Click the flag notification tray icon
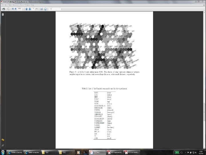 [188, 152]
